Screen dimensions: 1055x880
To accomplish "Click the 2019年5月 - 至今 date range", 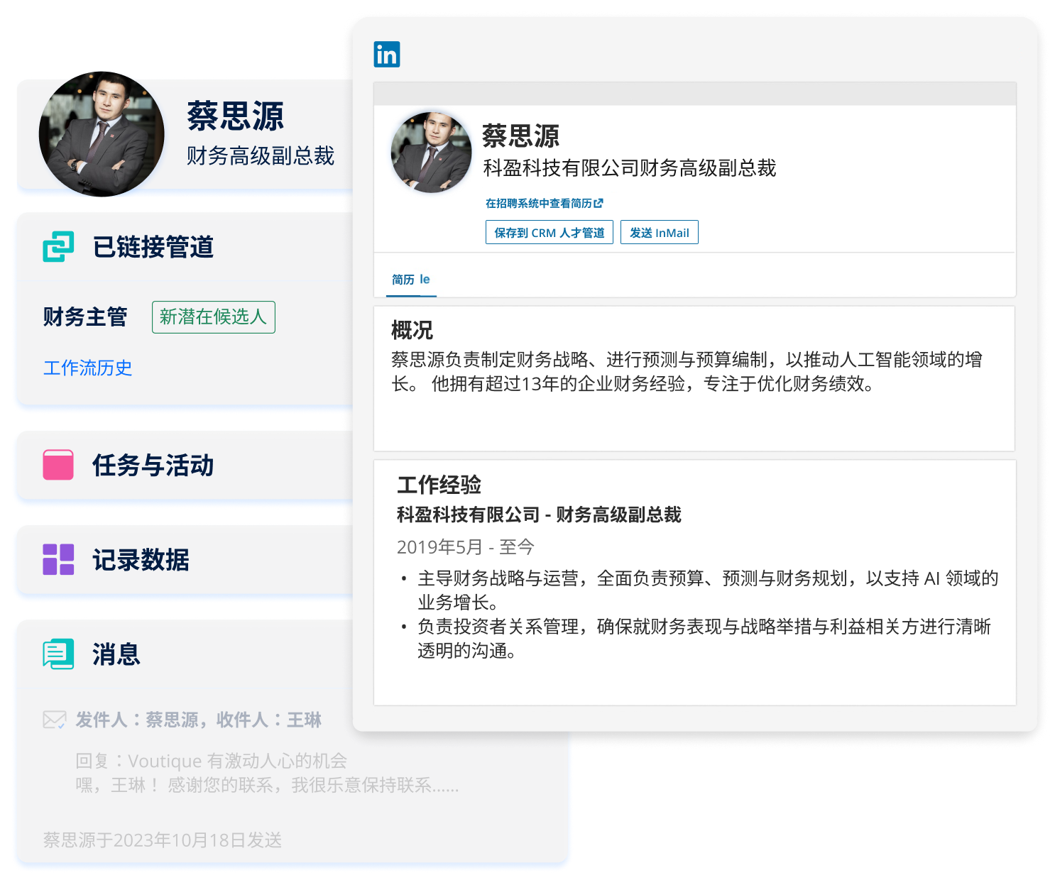I will coord(465,547).
